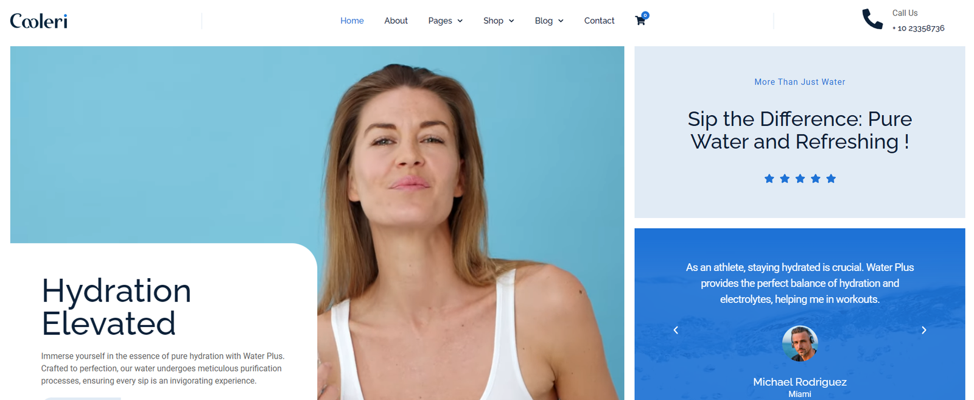Open the About page from navigation
The image size is (974, 400).
[396, 21]
